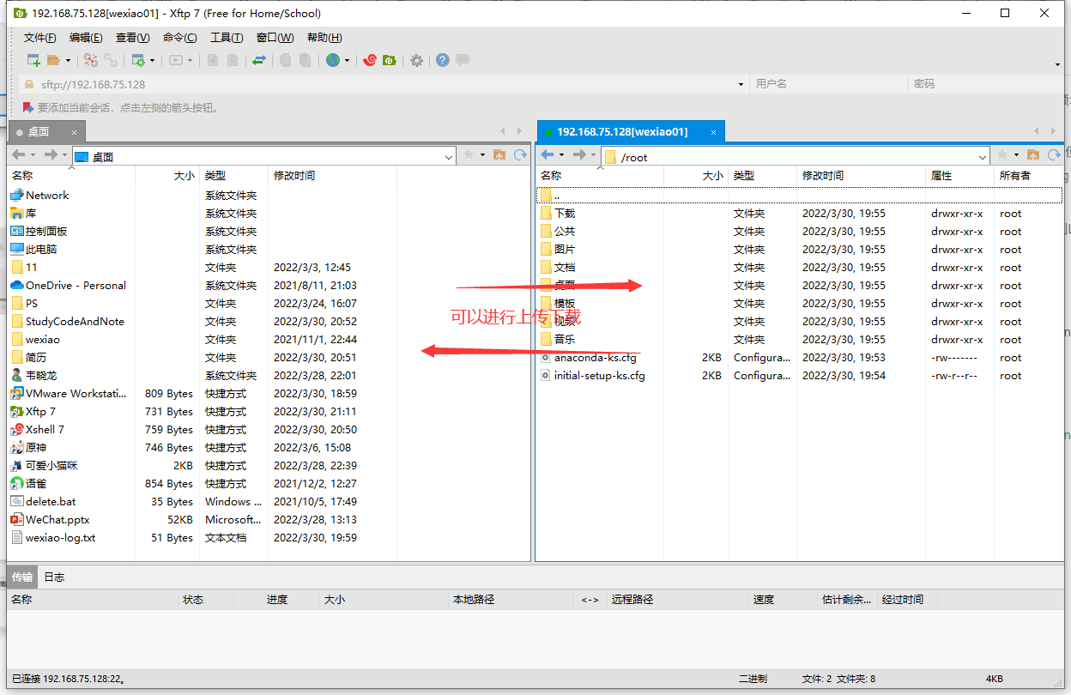Refresh the local 桌面 pane

[x=520, y=155]
